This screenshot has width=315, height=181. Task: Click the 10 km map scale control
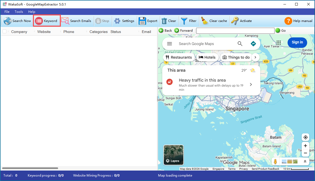click(296, 169)
